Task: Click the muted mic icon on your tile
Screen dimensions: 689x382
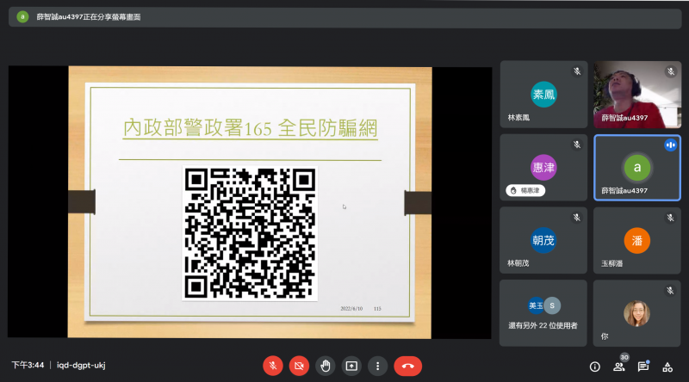Action: coord(670,290)
